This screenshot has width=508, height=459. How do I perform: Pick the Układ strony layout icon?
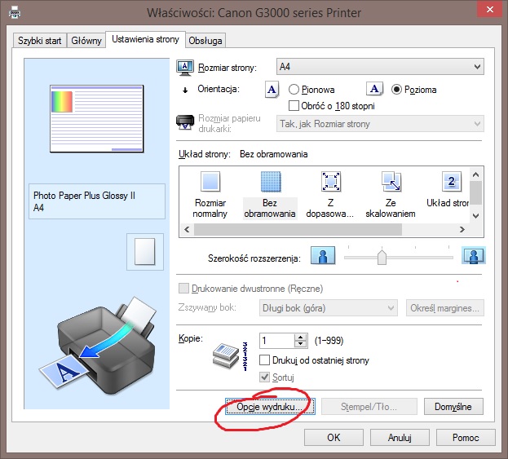[x=451, y=181]
